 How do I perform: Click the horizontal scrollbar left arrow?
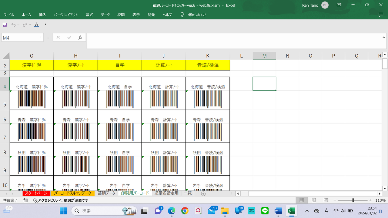point(238,194)
